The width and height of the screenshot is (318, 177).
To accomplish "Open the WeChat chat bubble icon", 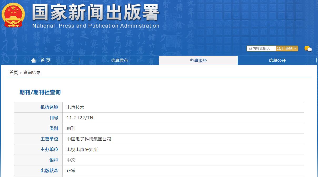I will tap(308, 49).
